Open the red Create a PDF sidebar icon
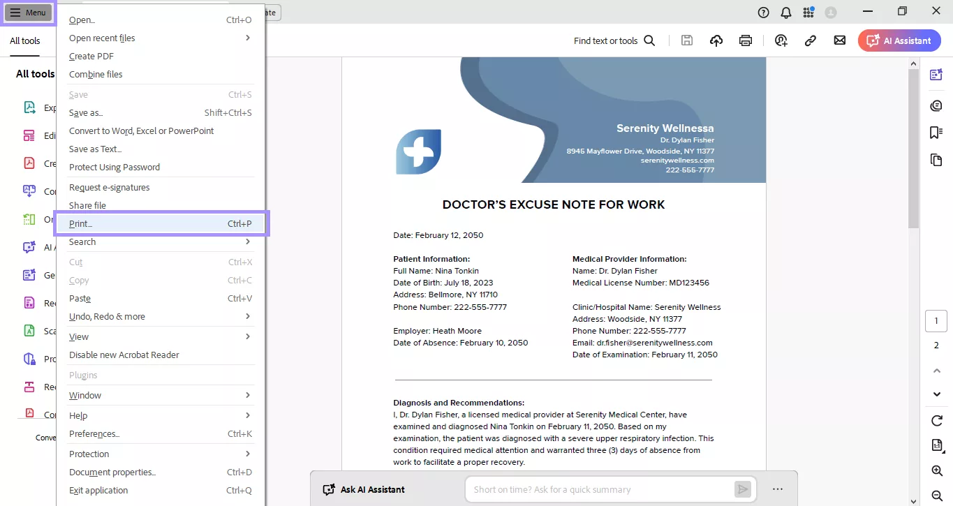953x506 pixels. [x=29, y=163]
